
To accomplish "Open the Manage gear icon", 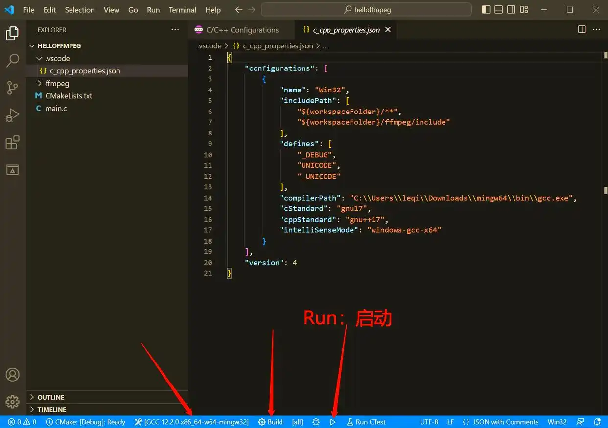I will [12, 402].
